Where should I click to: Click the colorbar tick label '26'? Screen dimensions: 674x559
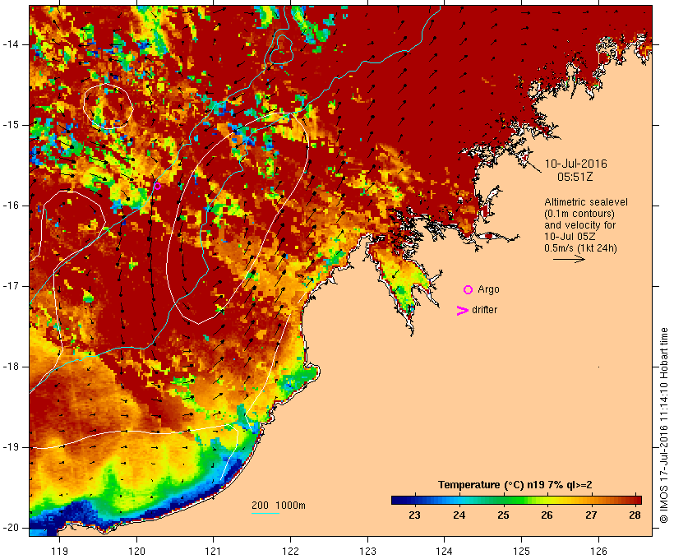(547, 515)
